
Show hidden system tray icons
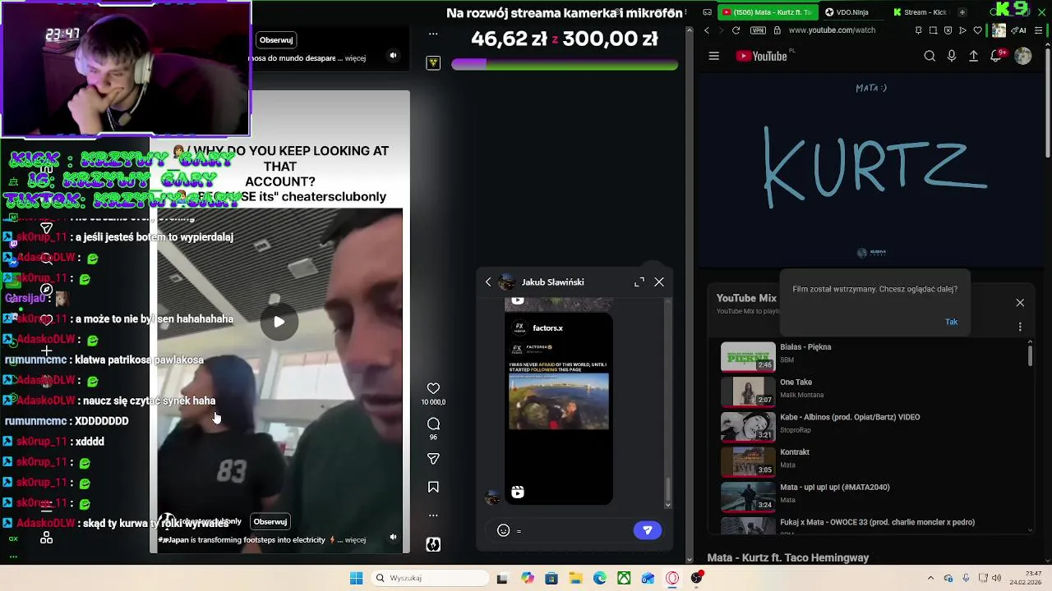[930, 579]
